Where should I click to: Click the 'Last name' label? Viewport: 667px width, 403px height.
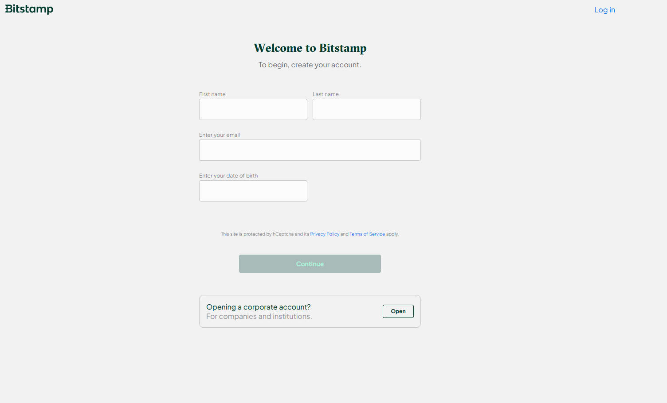[x=326, y=94]
